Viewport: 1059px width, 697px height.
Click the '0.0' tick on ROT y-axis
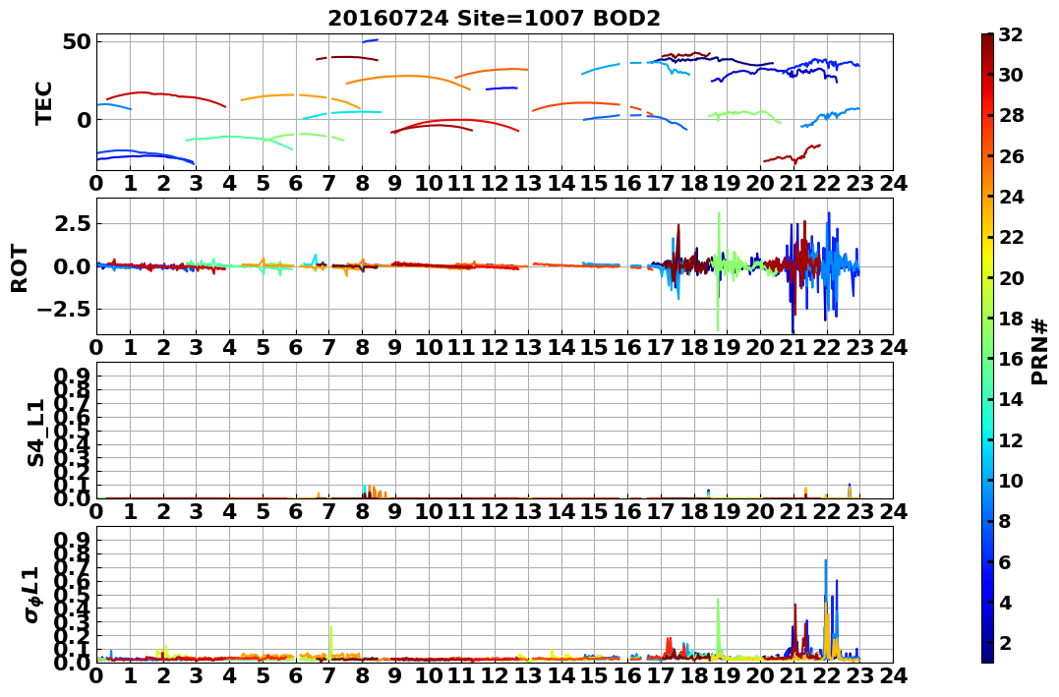[x=72, y=266]
